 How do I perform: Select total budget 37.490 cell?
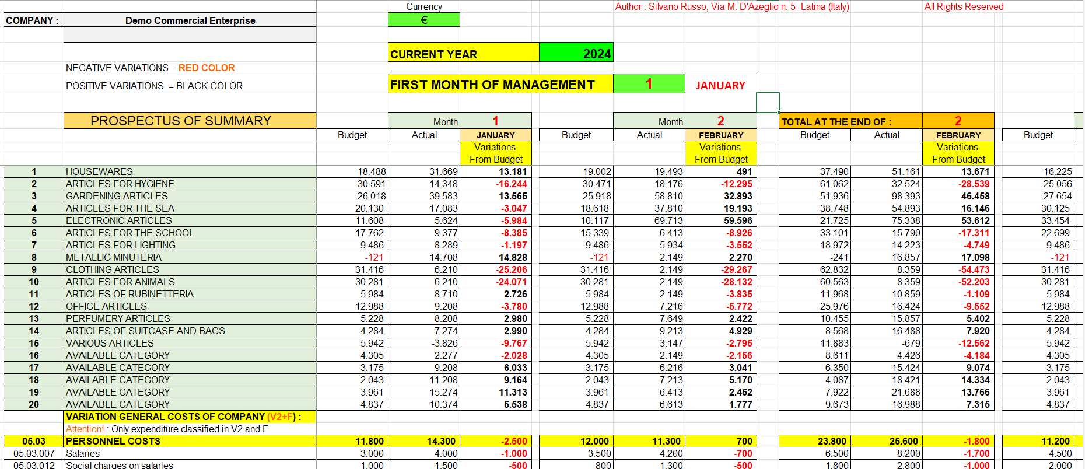pos(815,171)
